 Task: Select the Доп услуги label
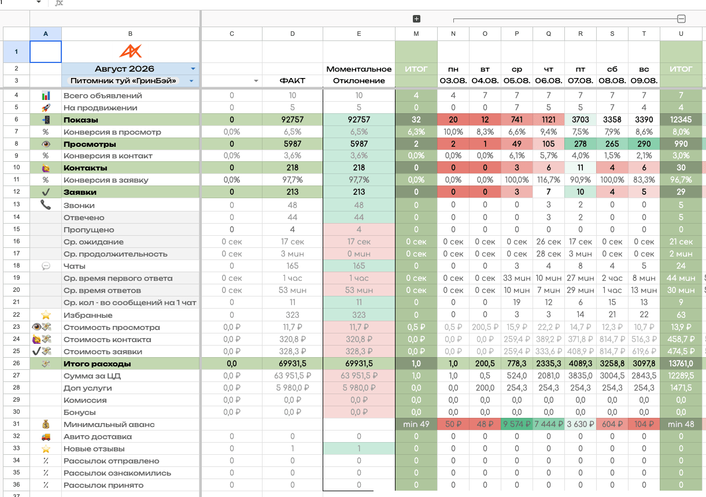pos(87,388)
